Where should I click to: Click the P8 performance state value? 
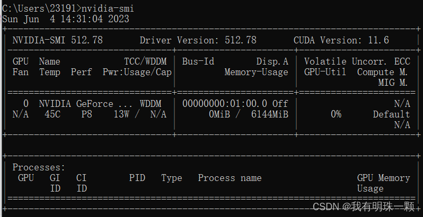point(87,114)
